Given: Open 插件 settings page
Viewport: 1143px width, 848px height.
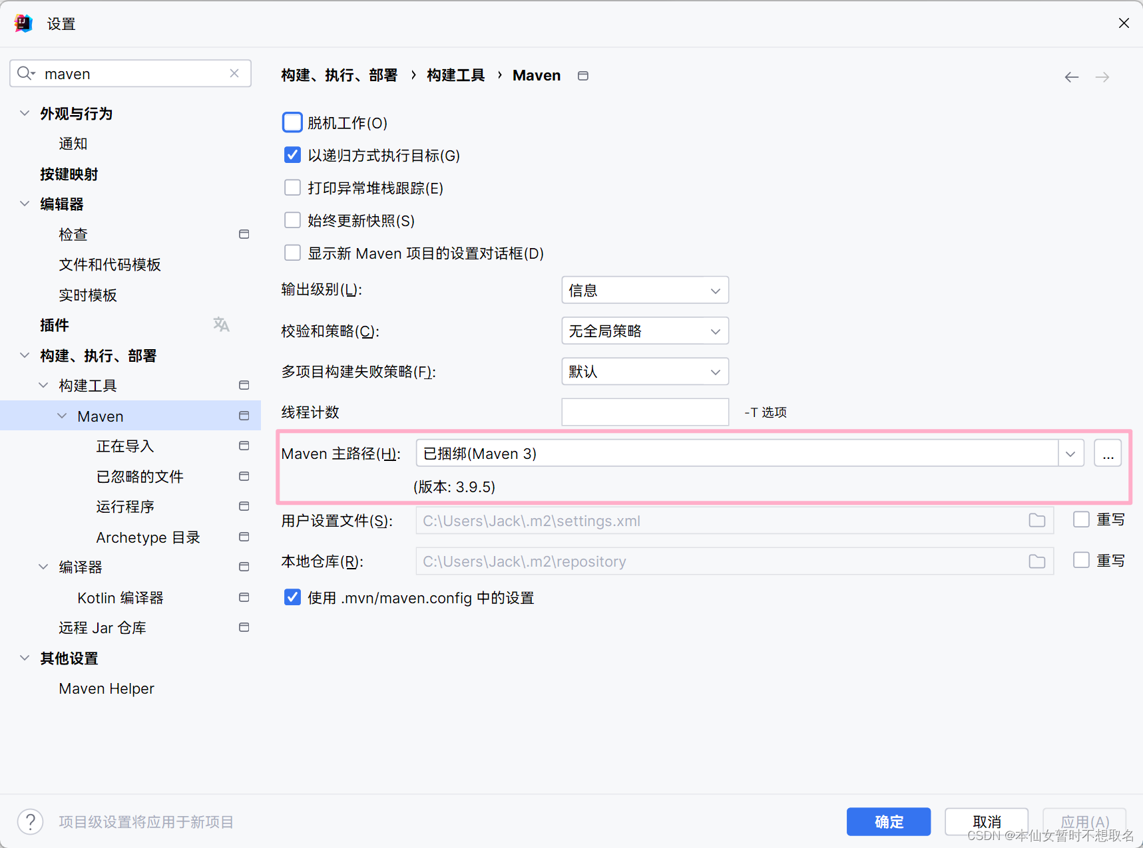Looking at the screenshot, I should tap(55, 325).
